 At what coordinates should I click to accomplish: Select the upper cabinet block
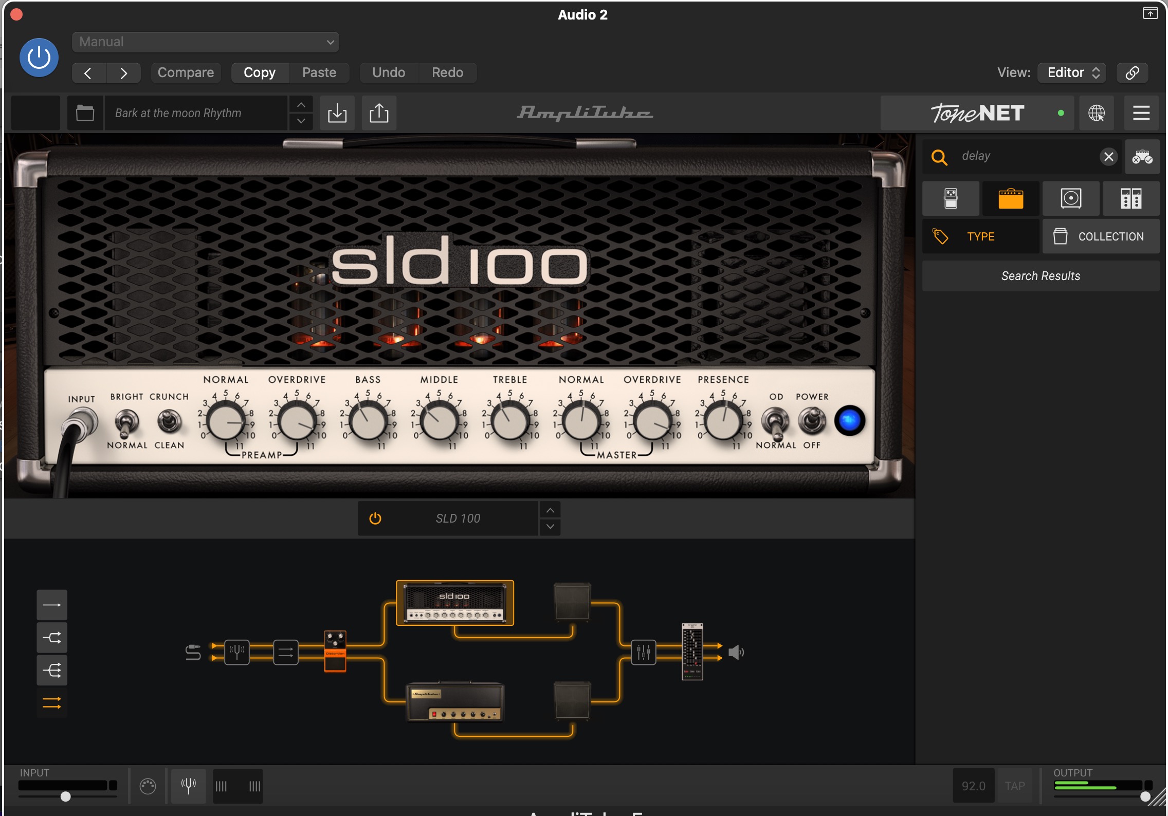click(x=572, y=601)
